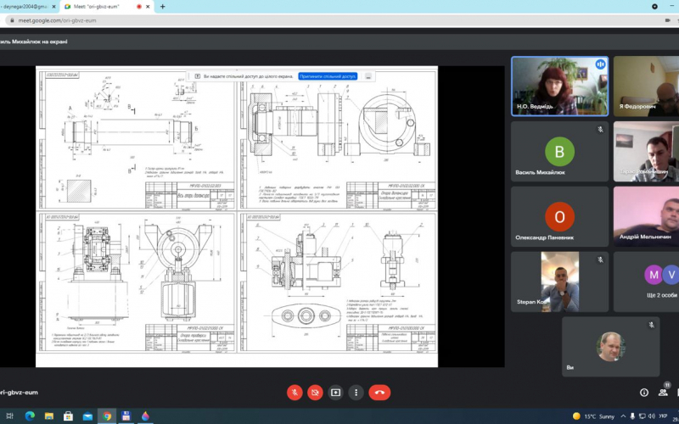The width and height of the screenshot is (679, 424).
Task: Switch keyboard language УКР indicator
Action: [663, 416]
